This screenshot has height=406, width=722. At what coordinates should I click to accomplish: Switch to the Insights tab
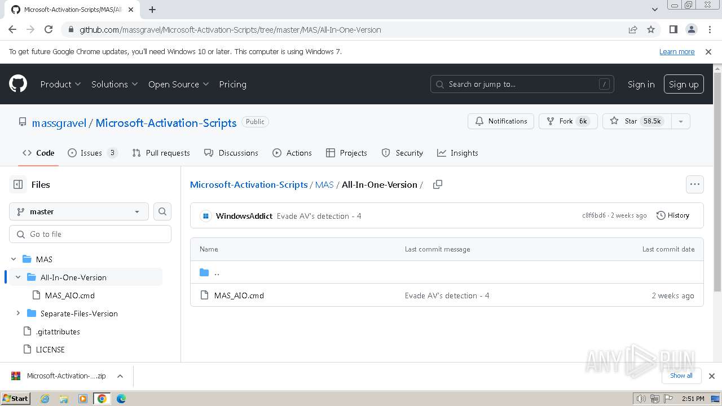[457, 153]
